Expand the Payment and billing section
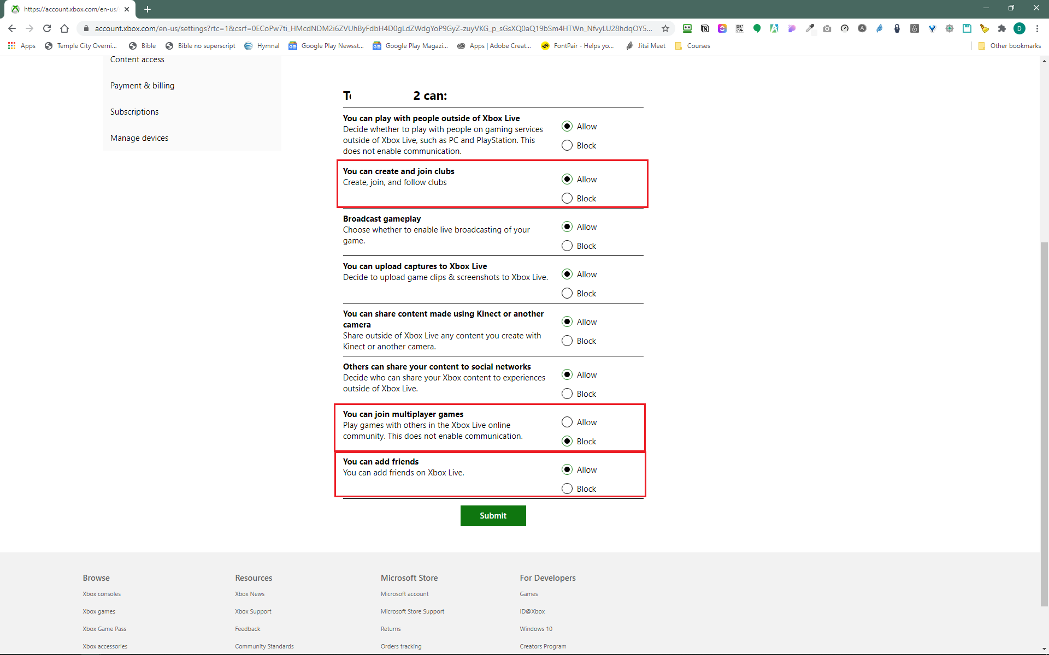 tap(142, 85)
